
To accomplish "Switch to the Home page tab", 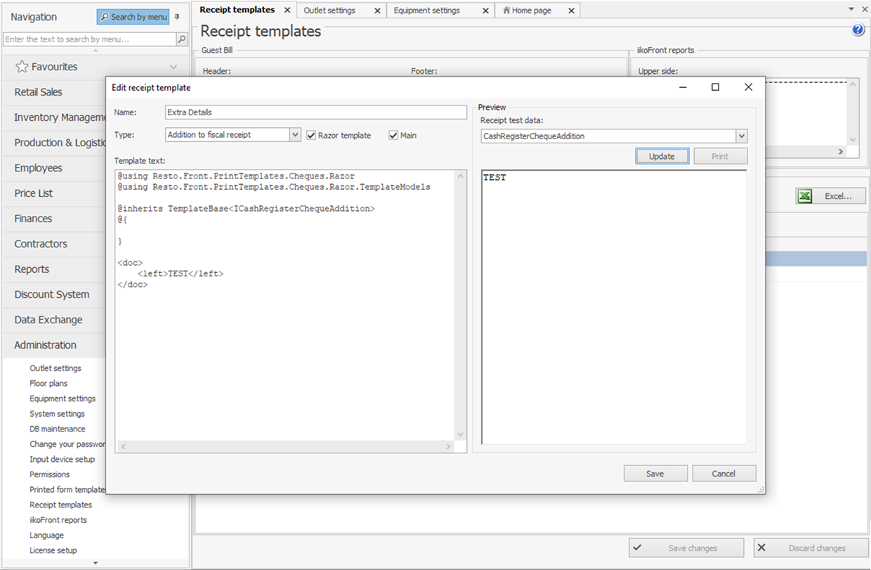I will (x=531, y=11).
